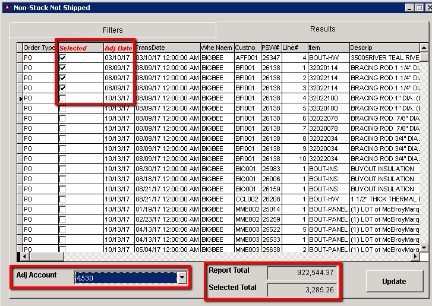This screenshot has width=432, height=306.
Task: Click the vertical scrollbar up arrow
Action: (424, 48)
